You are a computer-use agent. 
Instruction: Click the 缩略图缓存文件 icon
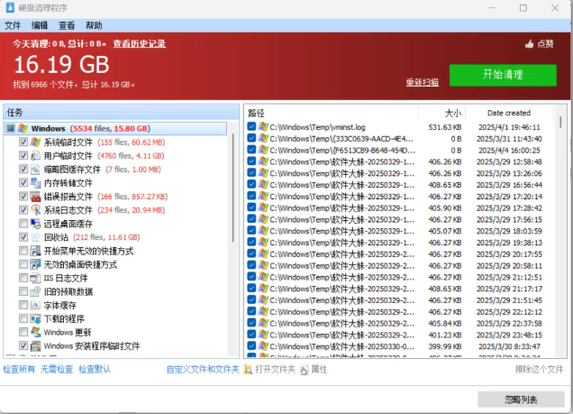pyautogui.click(x=35, y=169)
